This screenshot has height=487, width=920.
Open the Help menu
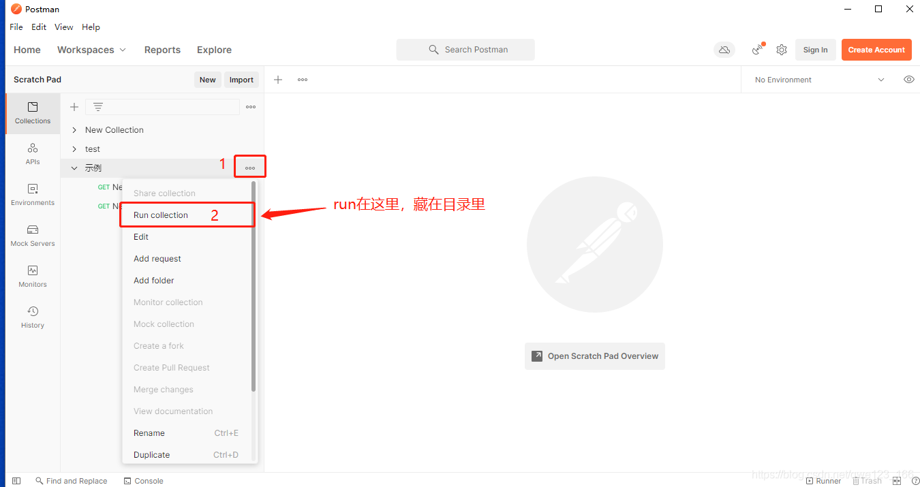point(91,27)
